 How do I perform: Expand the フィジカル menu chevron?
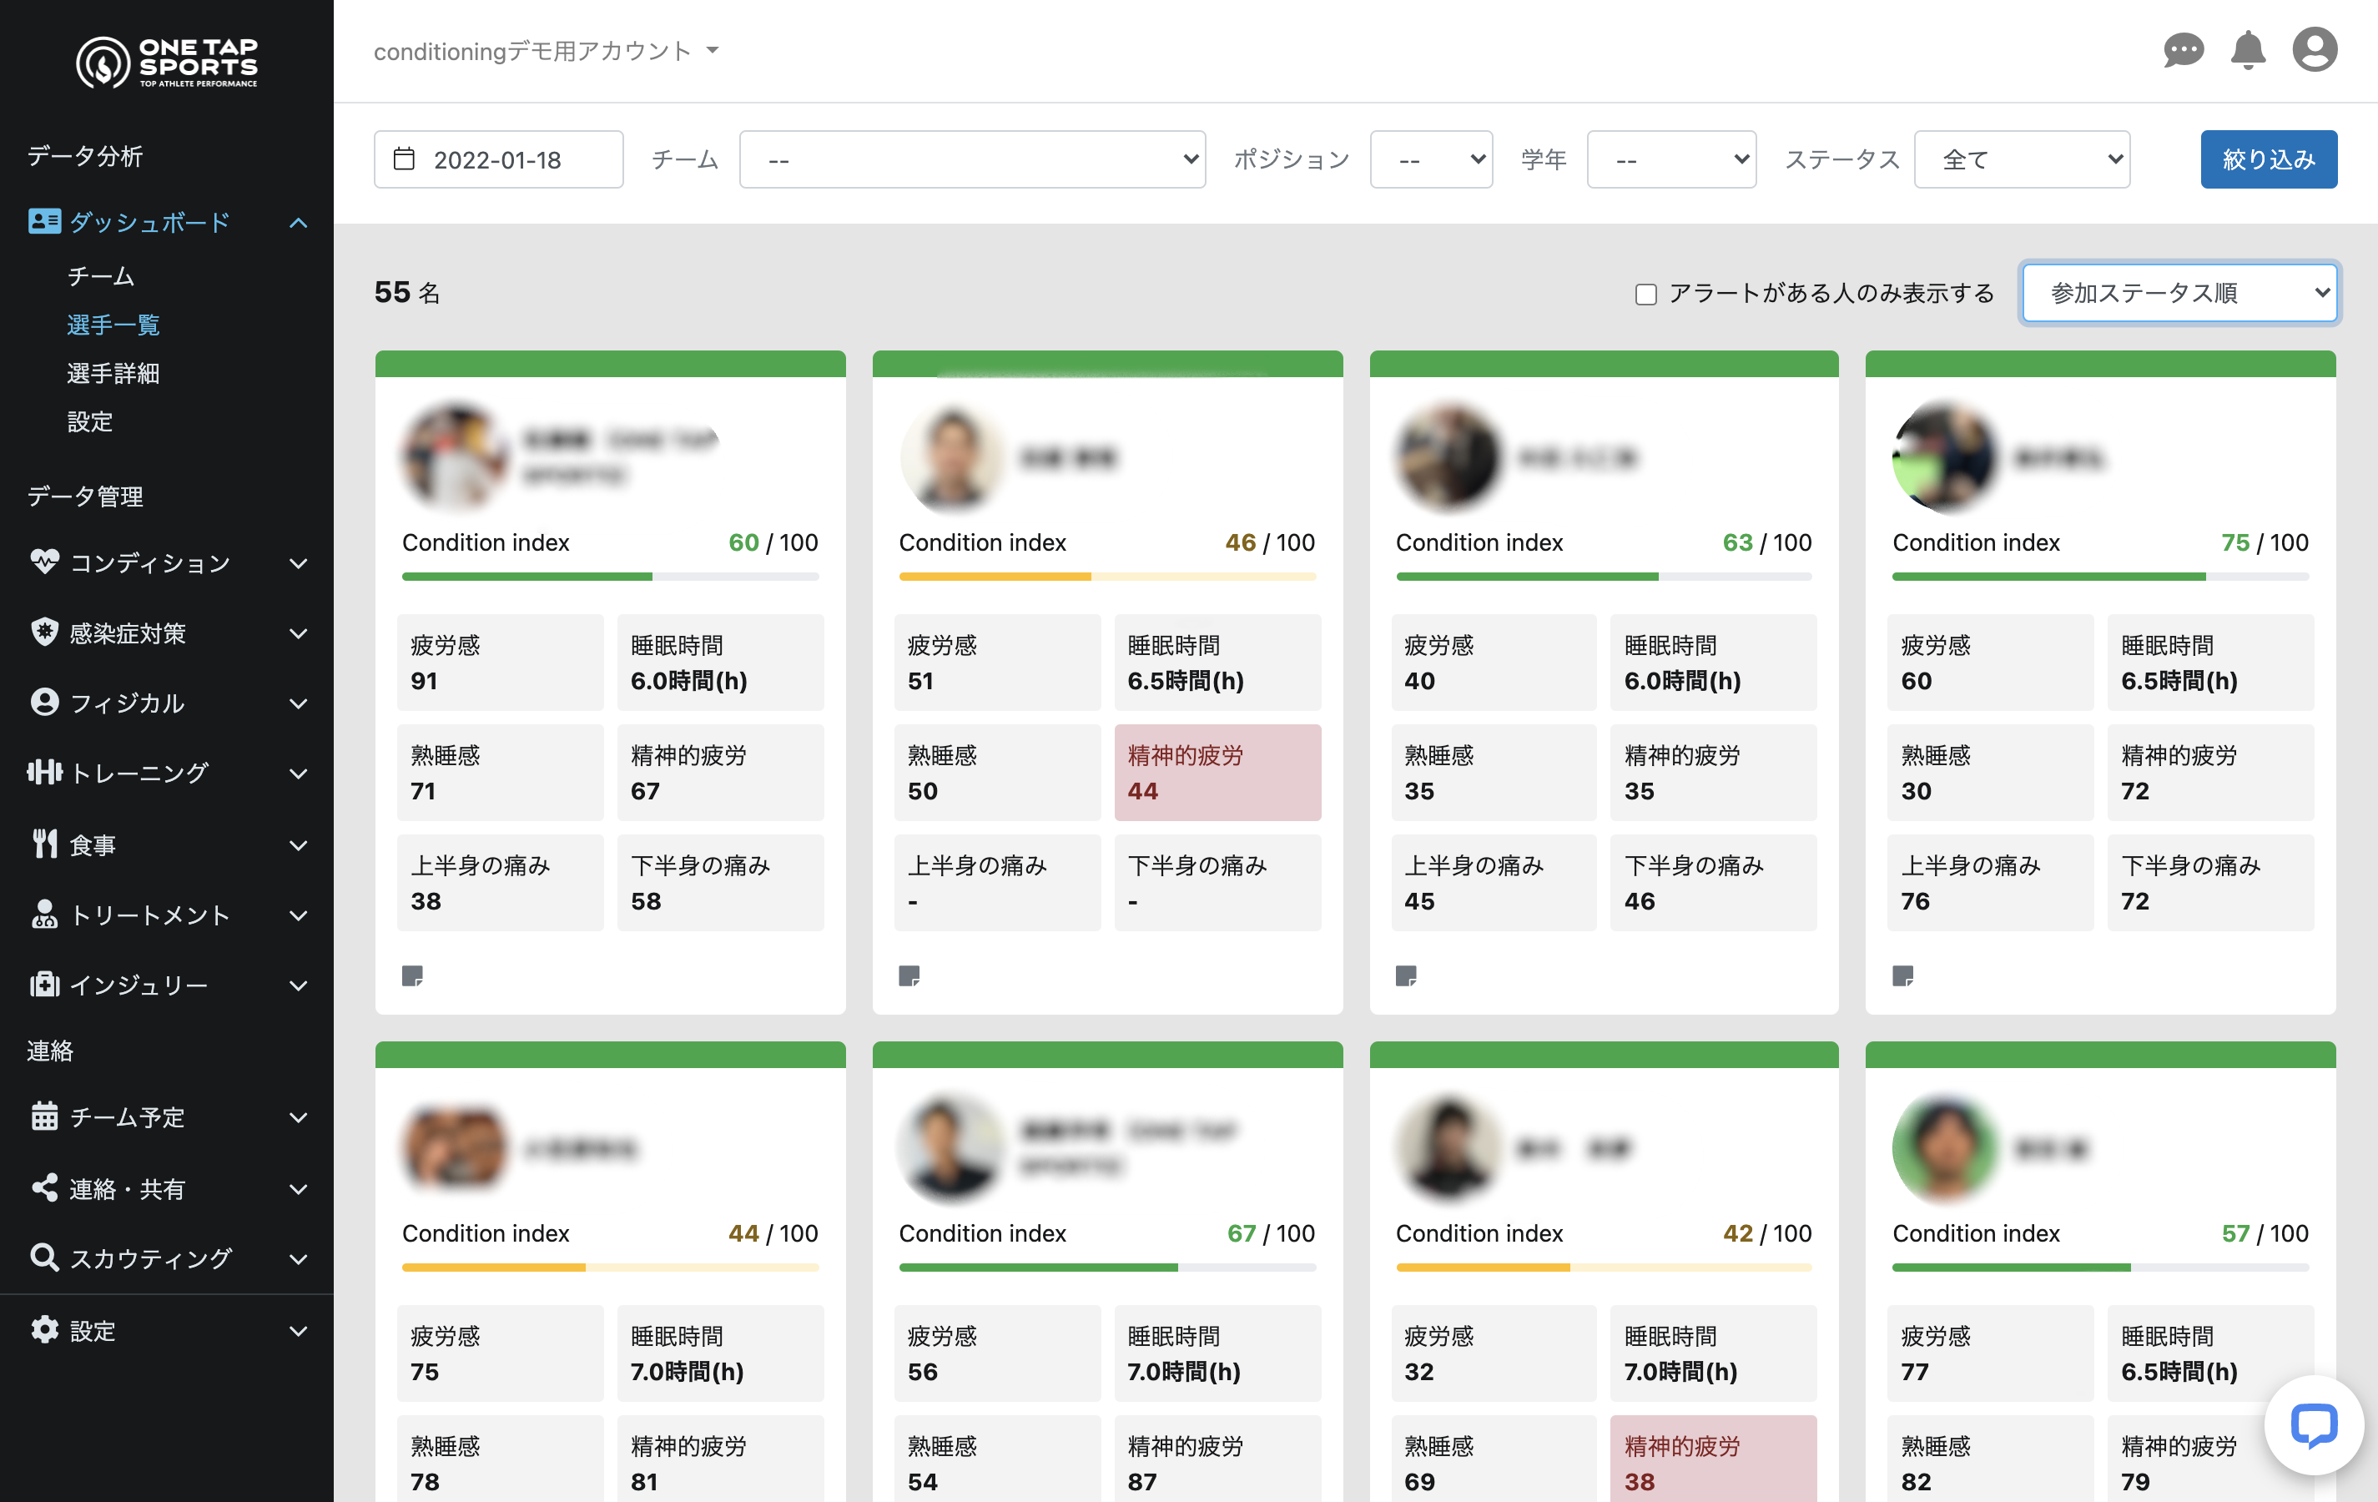point(298,703)
